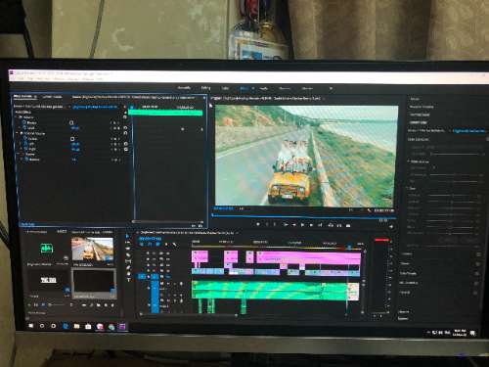The height and width of the screenshot is (367, 489).
Task: Toggle the Vignette section checkbox
Action: [475, 293]
